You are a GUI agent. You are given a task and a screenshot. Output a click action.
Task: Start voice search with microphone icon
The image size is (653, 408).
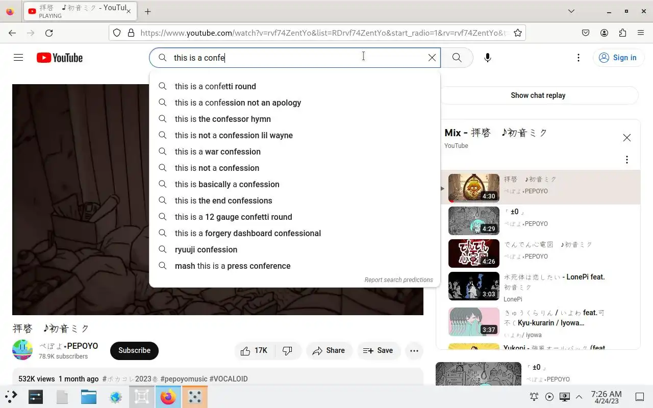point(488,58)
